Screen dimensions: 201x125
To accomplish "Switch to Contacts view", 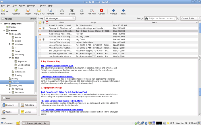I will coord(10,105).
